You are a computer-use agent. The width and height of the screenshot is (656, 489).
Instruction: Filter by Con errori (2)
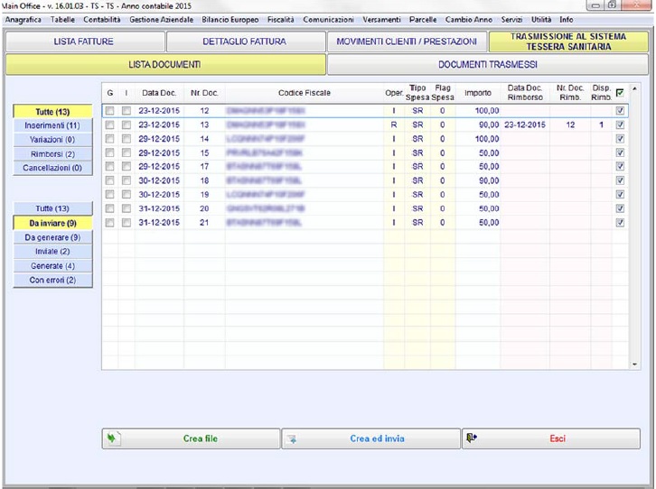coord(52,280)
